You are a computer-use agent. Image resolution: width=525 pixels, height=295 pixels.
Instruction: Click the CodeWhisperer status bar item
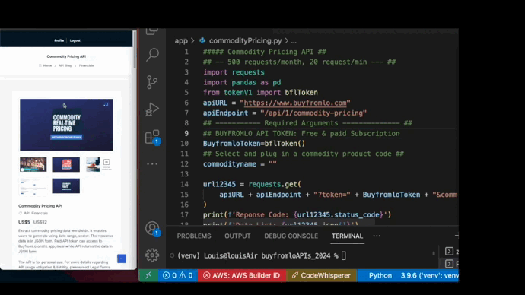click(321, 275)
